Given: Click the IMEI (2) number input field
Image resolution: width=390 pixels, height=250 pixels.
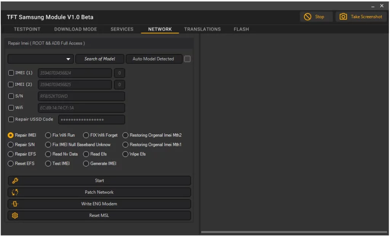Looking at the screenshot, I should pos(75,85).
